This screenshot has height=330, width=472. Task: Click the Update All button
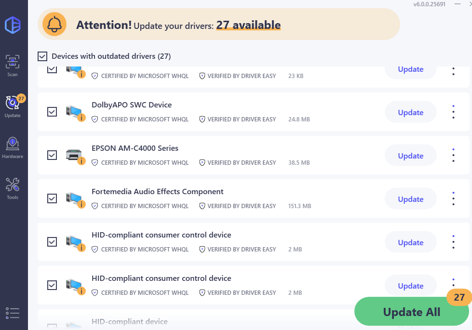point(411,312)
